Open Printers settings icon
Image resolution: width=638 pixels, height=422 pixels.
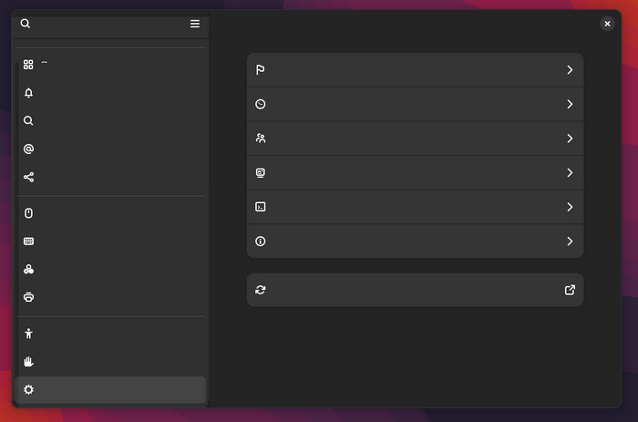(28, 297)
